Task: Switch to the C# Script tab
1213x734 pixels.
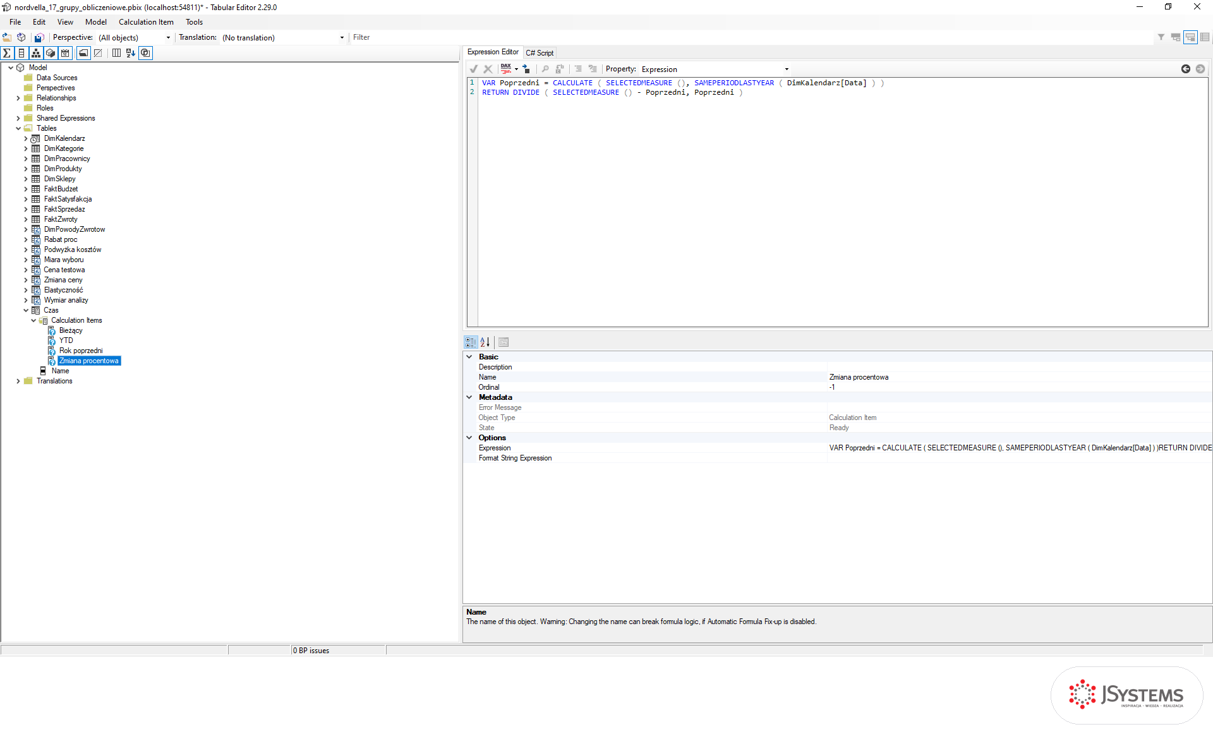Action: pyautogui.click(x=540, y=53)
